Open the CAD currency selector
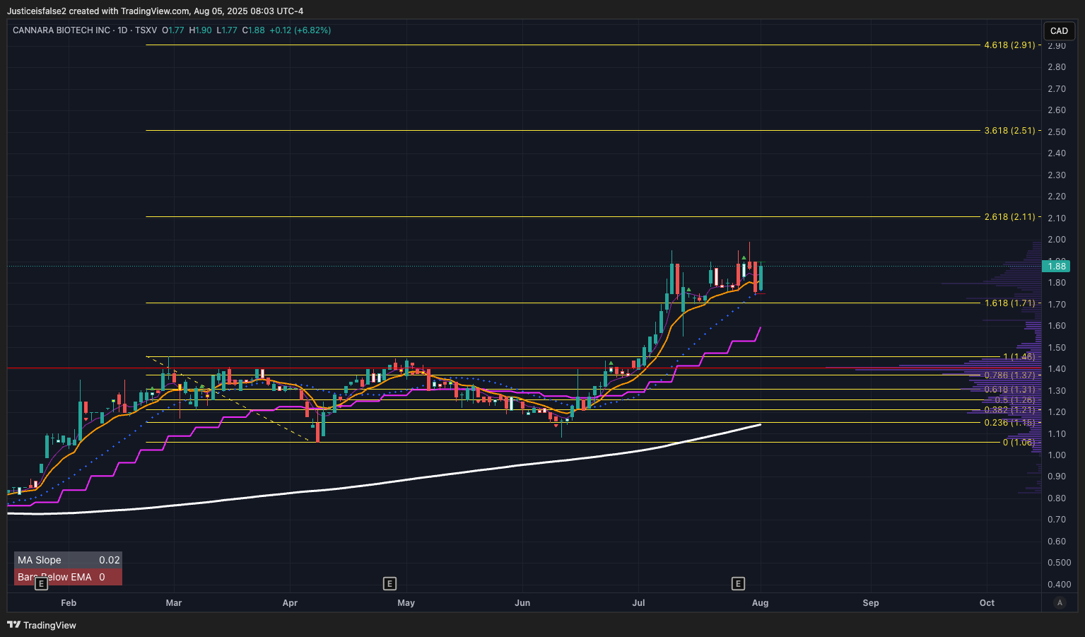Viewport: 1085px width, 637px height. pyautogui.click(x=1059, y=30)
